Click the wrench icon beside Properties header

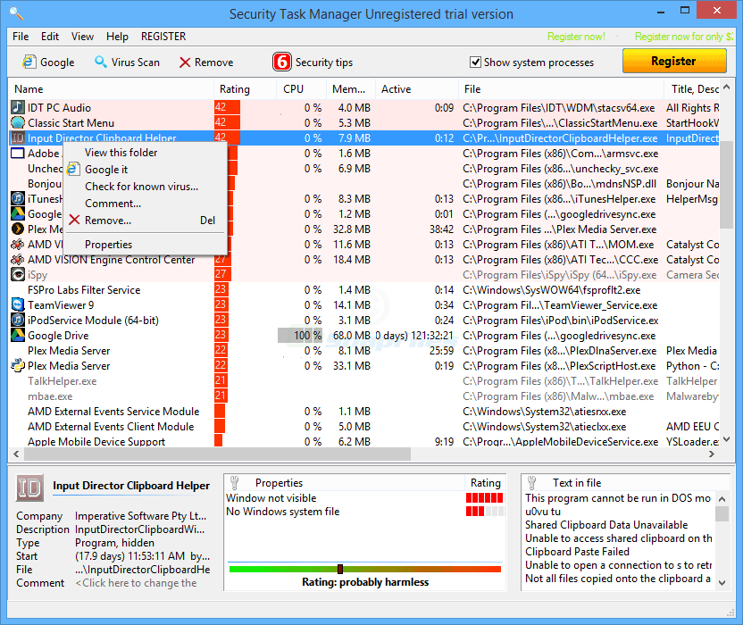pos(235,483)
